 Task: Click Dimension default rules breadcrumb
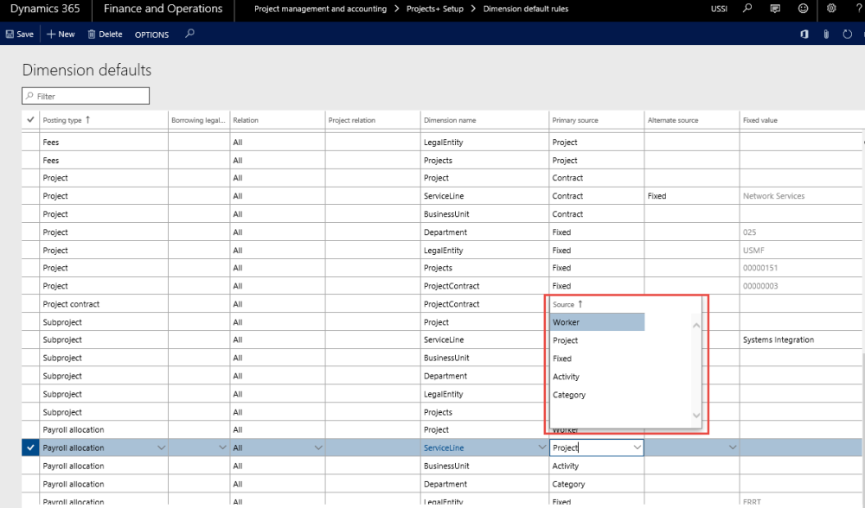pyautogui.click(x=526, y=9)
